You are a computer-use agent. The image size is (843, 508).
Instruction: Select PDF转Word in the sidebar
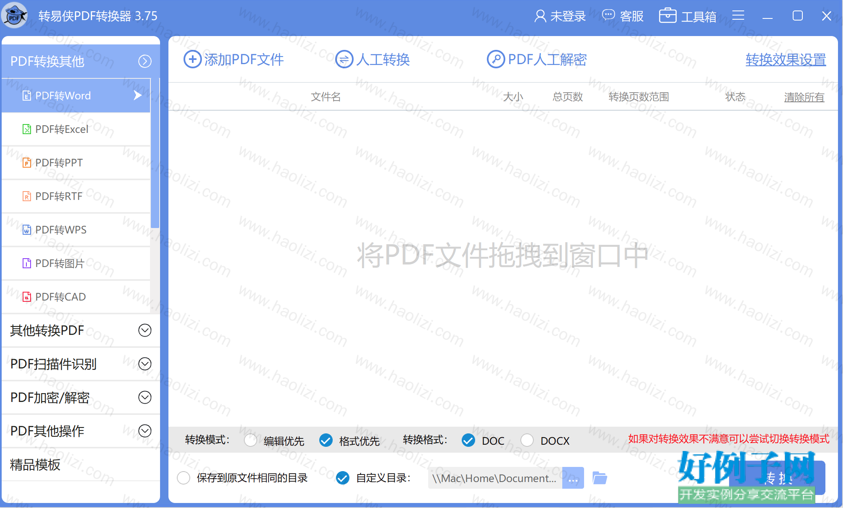click(76, 96)
